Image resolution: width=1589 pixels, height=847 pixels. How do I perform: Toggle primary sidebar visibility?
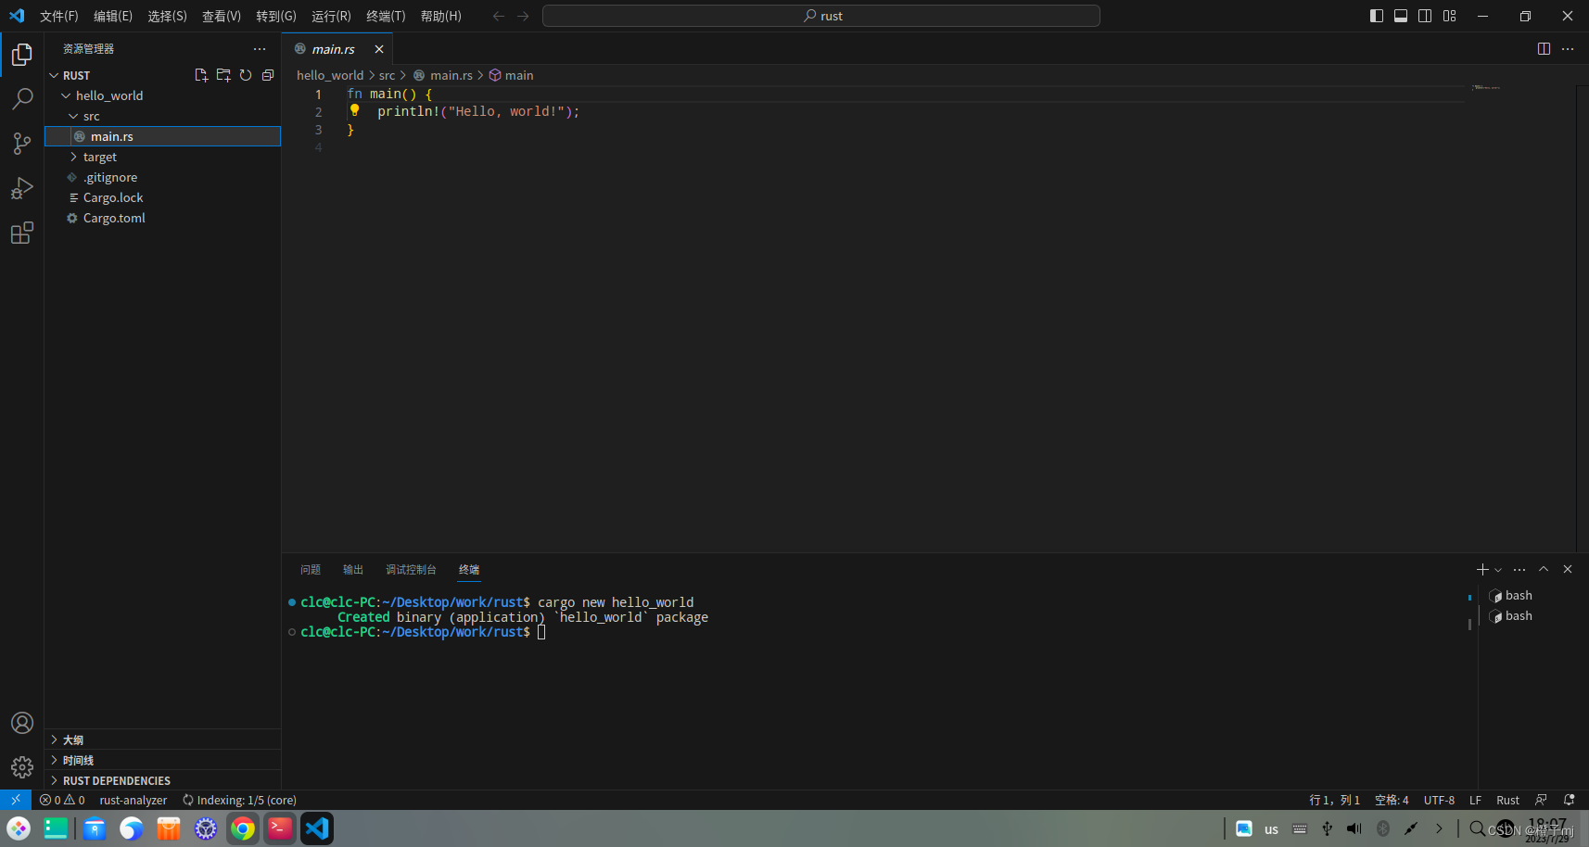[x=1377, y=16]
